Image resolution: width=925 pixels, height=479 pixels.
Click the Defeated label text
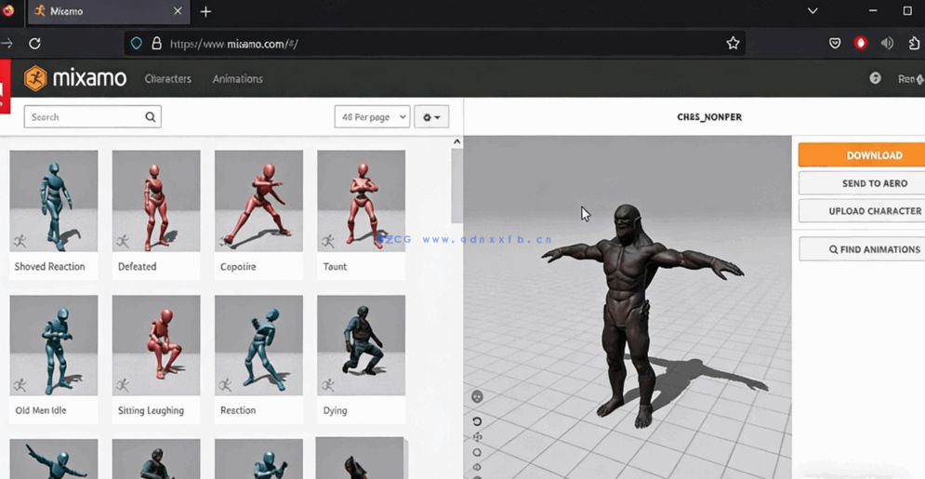point(137,267)
